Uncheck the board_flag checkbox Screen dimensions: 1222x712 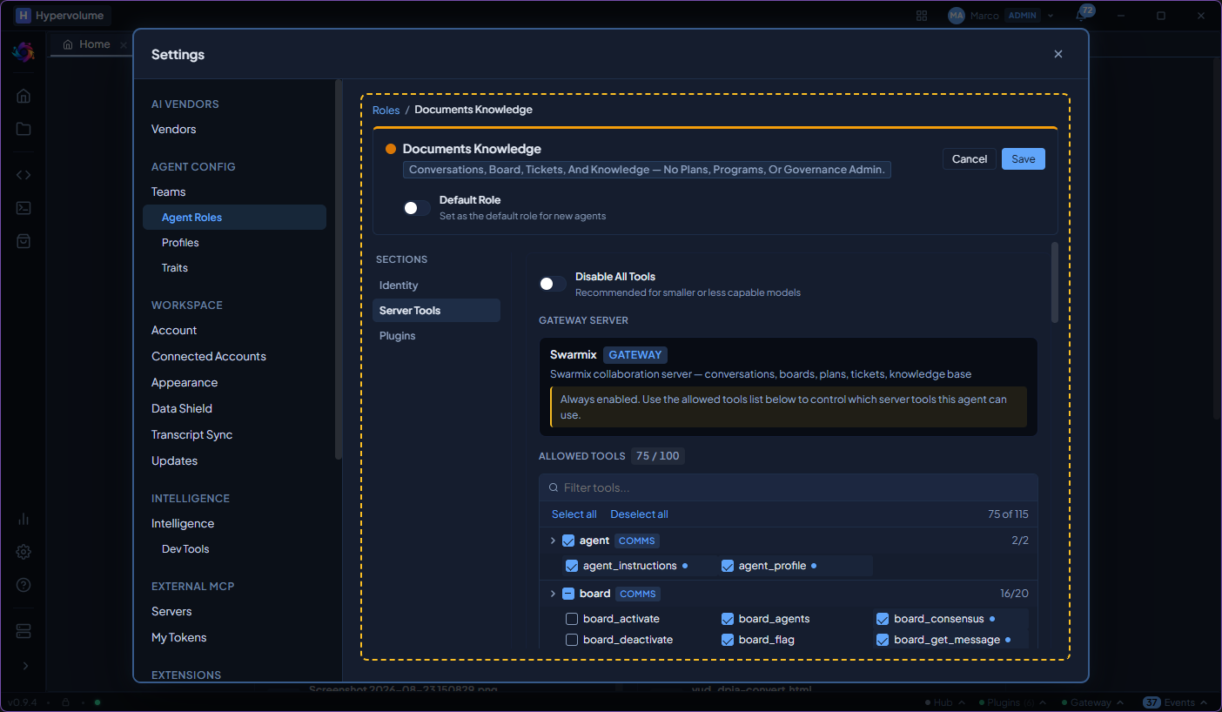pyautogui.click(x=728, y=640)
